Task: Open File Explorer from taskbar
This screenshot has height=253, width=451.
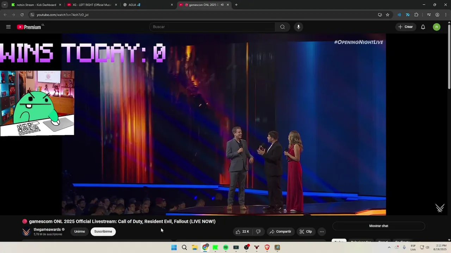Action: (x=194, y=248)
